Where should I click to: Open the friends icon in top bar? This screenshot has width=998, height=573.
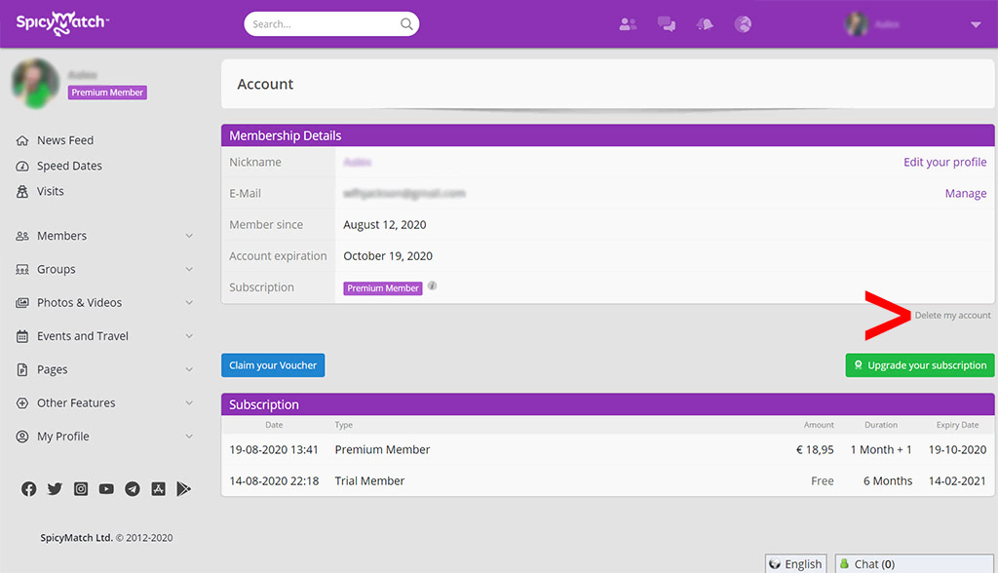coord(628,24)
